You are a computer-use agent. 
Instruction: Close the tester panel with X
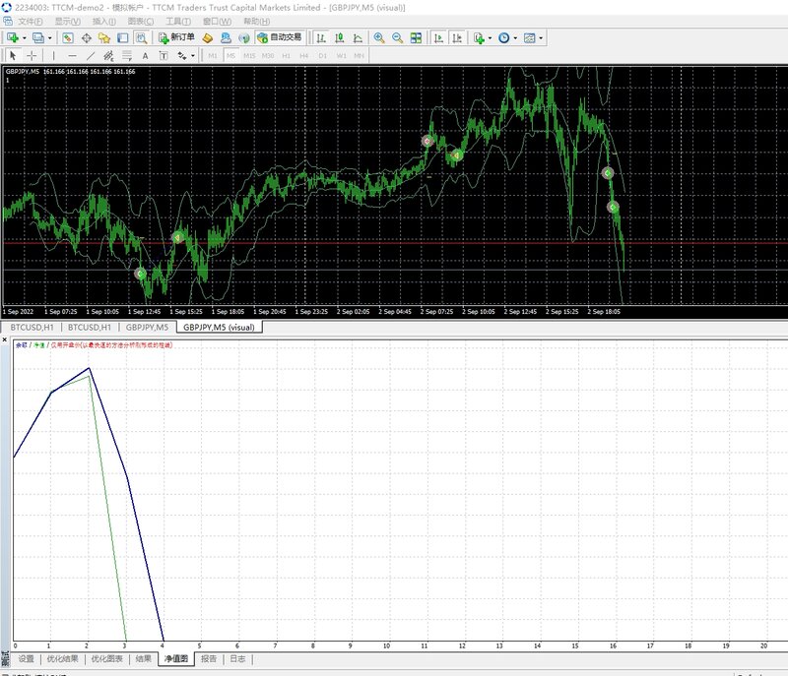pyautogui.click(x=5, y=339)
